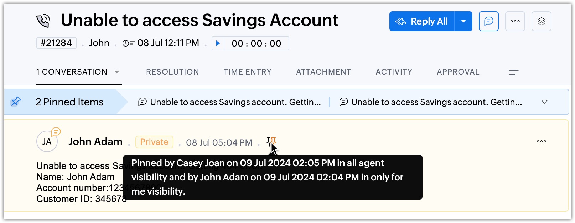The height and width of the screenshot is (223, 575).
Task: Open the first pinned comment preview
Action: tap(229, 102)
